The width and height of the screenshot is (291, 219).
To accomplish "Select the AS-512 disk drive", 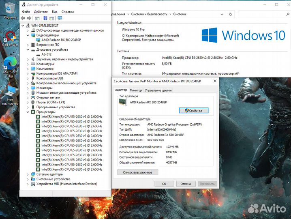I will 46,54.
